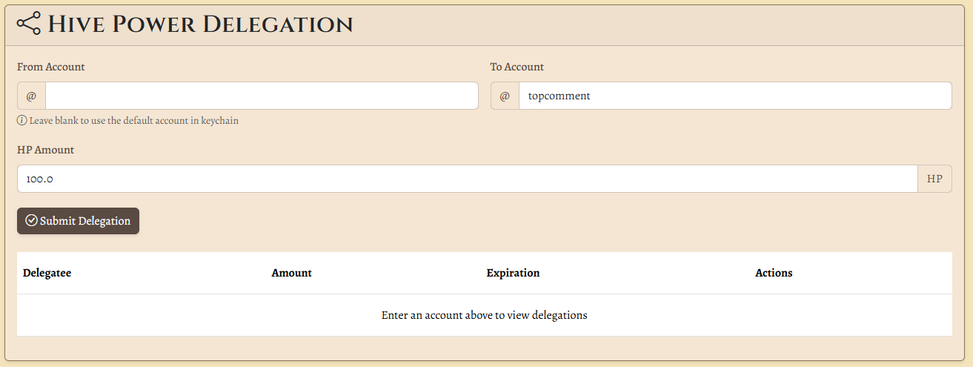Click the From Account label

(51, 67)
